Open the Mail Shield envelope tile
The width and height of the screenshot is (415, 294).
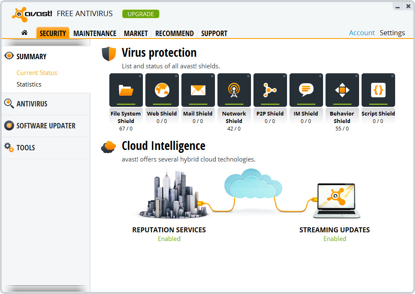click(x=198, y=90)
